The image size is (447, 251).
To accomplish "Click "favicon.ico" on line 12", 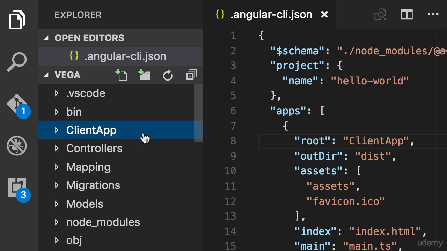I will click(345, 201).
